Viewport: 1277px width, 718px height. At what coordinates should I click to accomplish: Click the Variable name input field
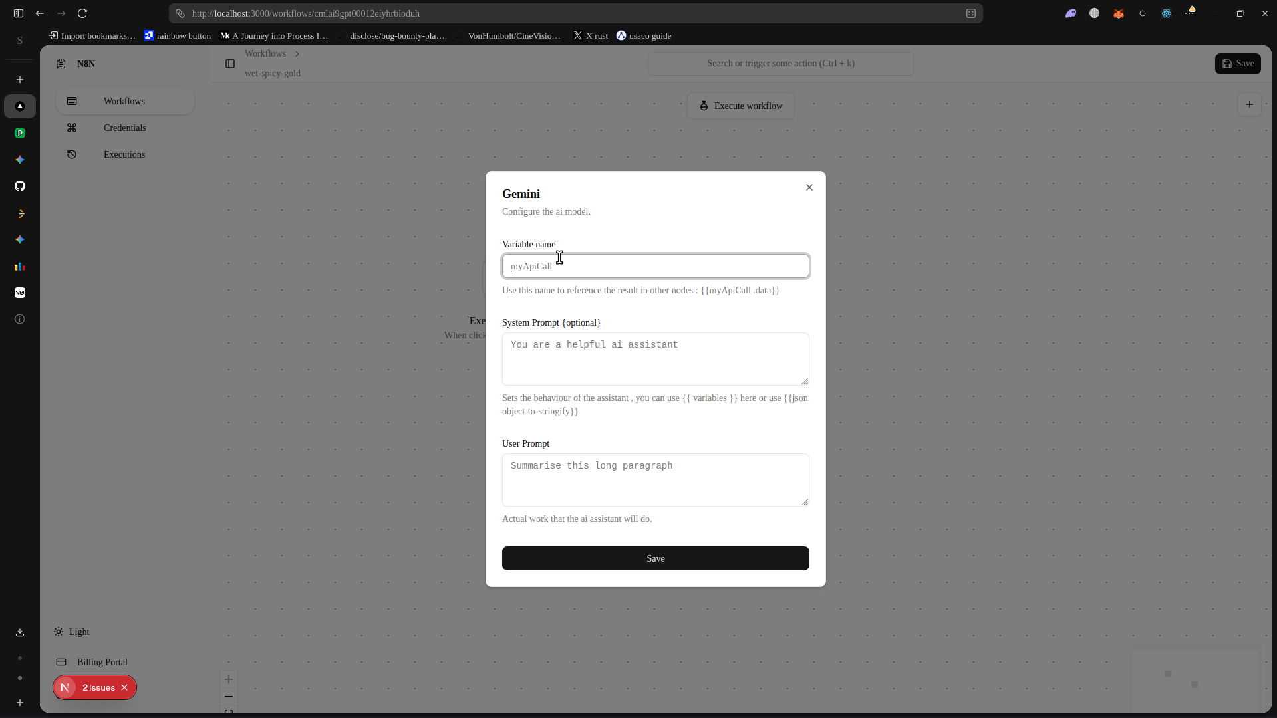click(x=655, y=266)
